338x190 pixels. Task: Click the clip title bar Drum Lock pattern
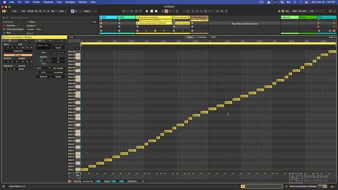coord(34,37)
